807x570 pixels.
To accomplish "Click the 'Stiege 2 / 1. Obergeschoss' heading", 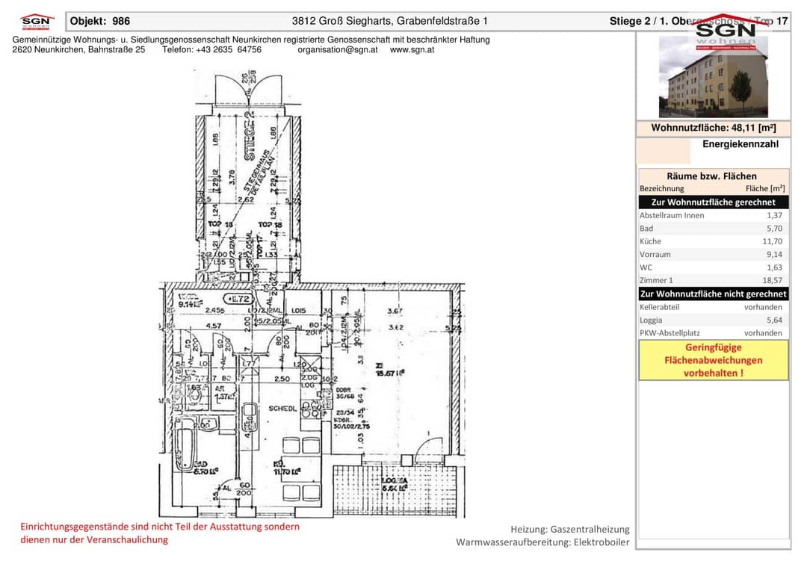I will coord(677,21).
